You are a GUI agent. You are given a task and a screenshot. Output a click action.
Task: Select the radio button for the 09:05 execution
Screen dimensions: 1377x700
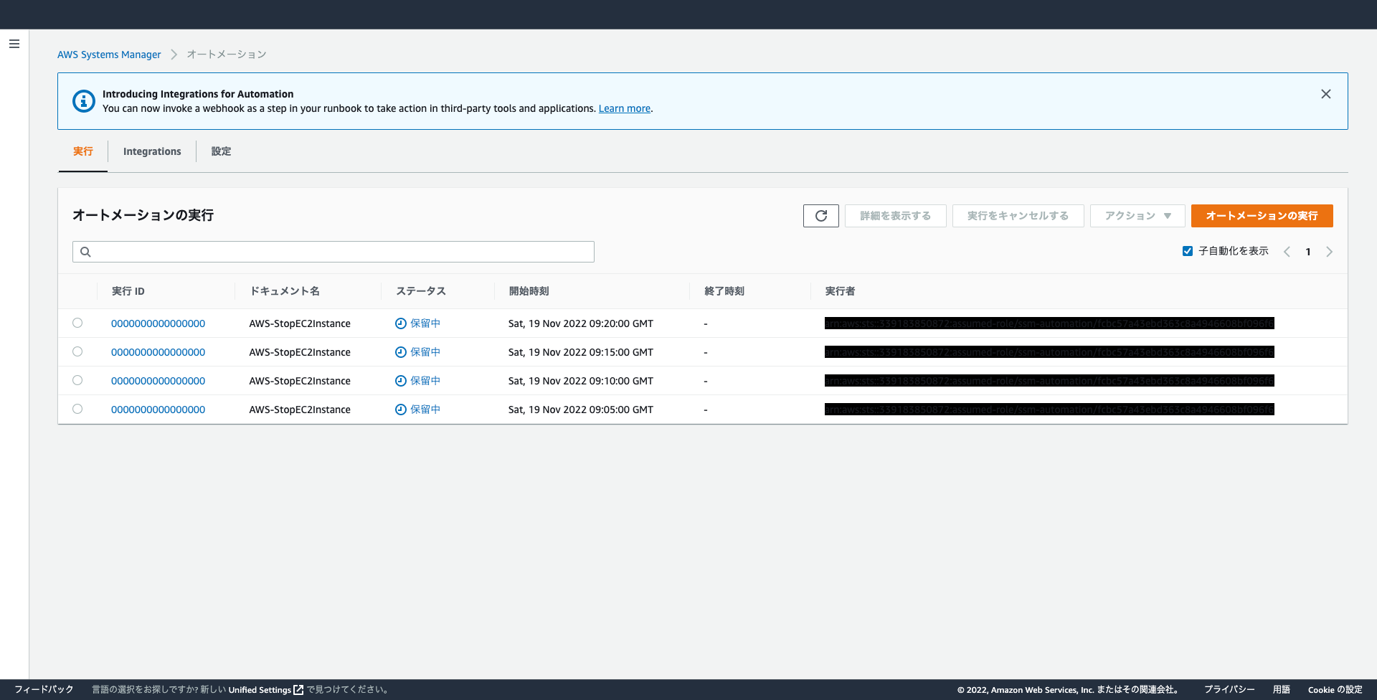(x=77, y=409)
